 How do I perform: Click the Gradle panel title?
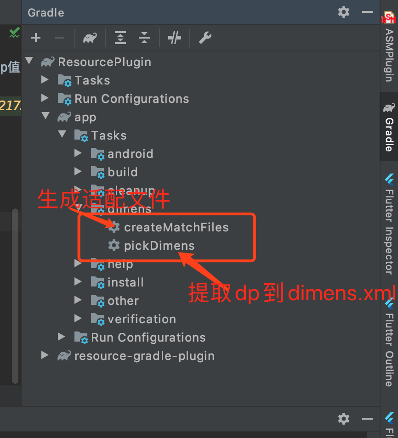coord(46,13)
